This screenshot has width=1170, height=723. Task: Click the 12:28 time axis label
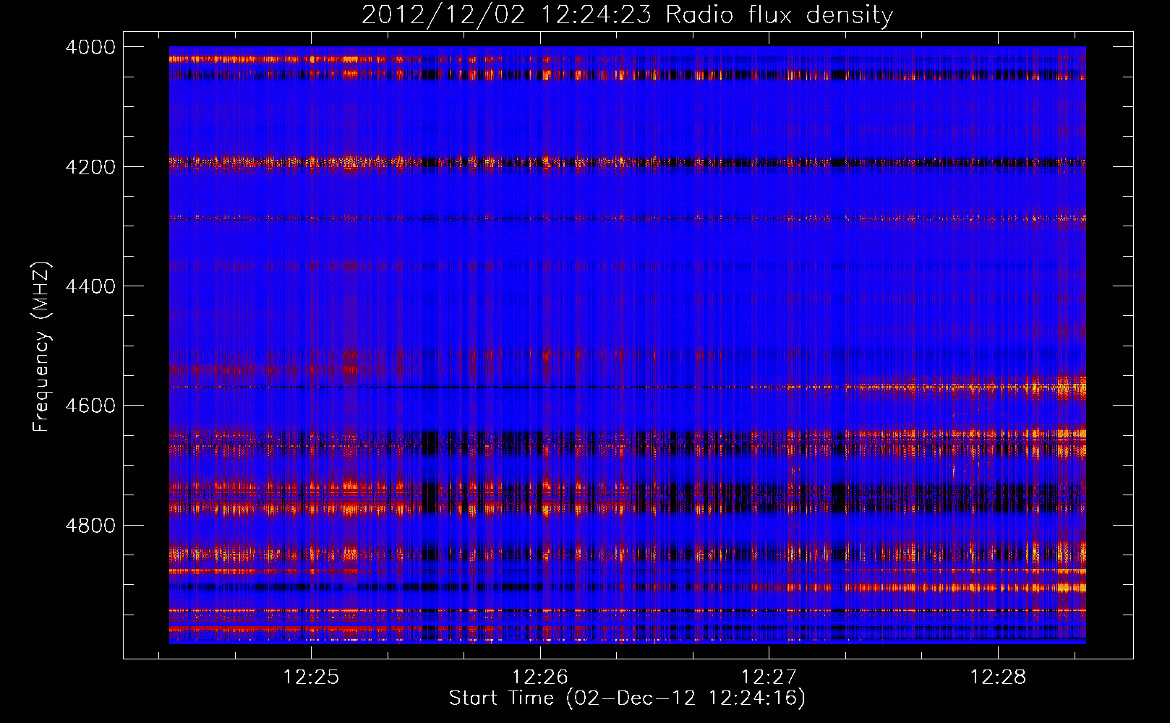(x=998, y=677)
